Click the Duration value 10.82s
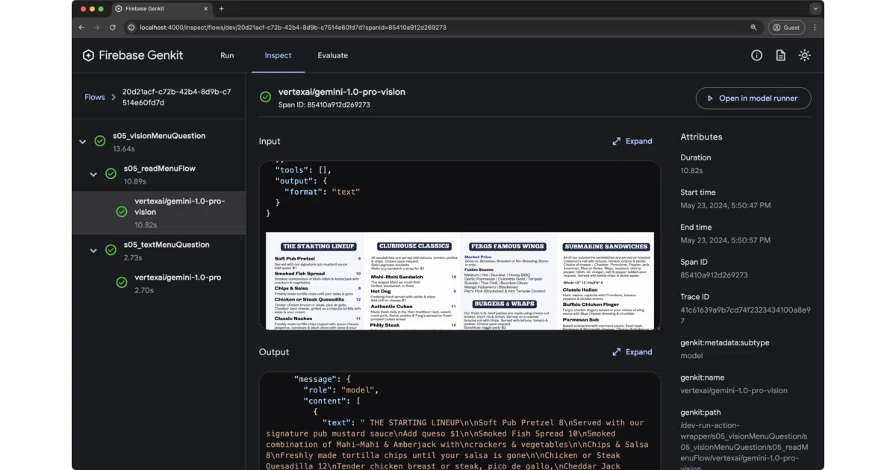 click(692, 171)
